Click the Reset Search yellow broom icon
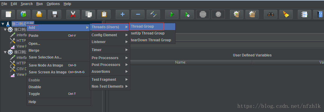Screen dimensions: 324x112 [x=286, y=15]
